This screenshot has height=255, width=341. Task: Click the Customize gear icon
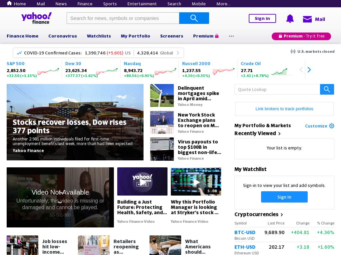[x=332, y=126]
